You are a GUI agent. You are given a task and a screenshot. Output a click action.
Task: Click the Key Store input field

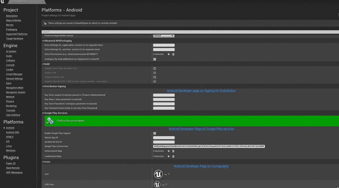(164, 95)
